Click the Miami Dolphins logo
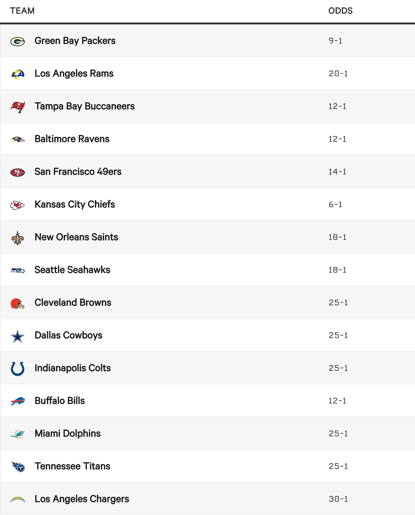 18,434
